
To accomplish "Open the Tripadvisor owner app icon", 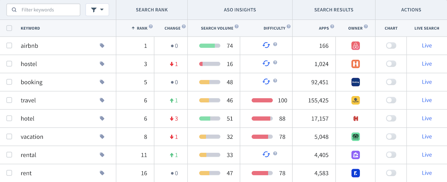I will coord(355,136).
